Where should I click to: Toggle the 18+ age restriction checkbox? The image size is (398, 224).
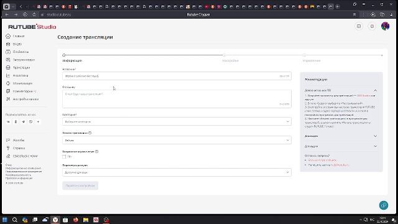click(64, 157)
